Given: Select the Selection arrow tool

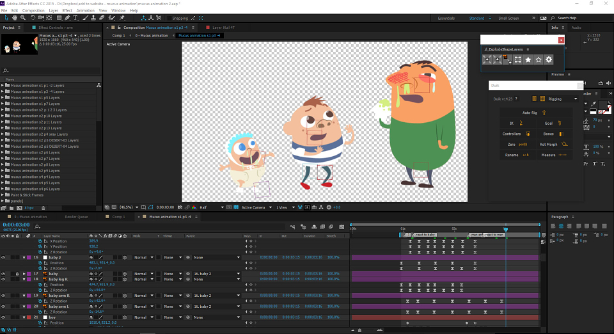Looking at the screenshot, I should 6,18.
